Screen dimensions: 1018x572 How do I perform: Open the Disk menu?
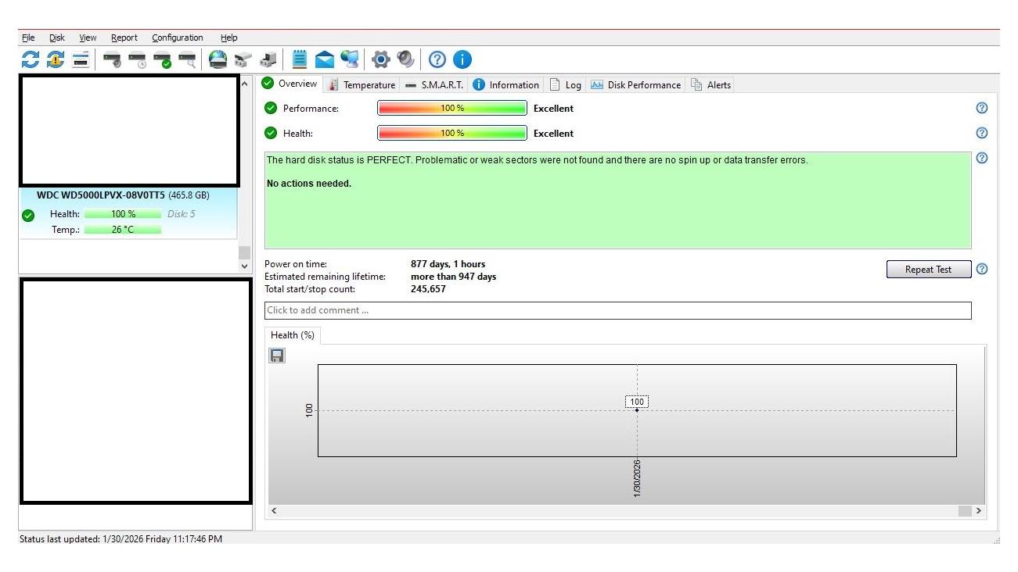57,38
